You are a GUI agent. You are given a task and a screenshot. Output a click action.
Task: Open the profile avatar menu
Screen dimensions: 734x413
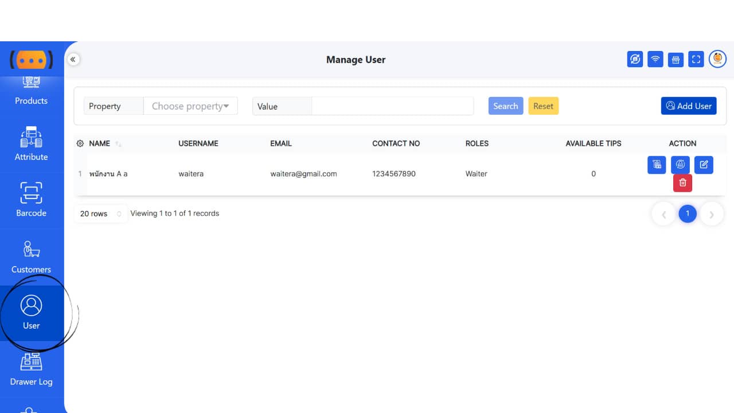click(717, 59)
